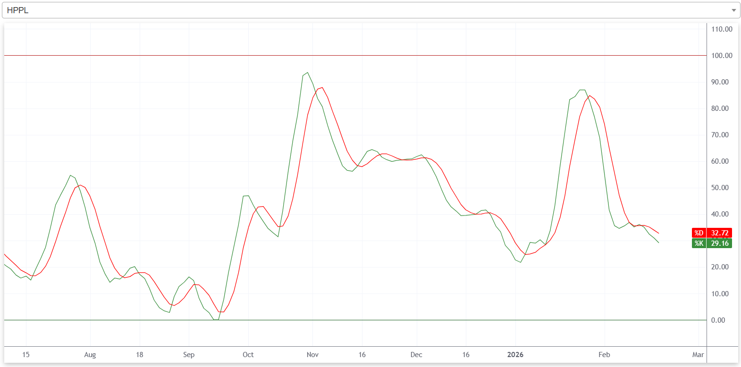Click the 2026 label on the time axis

tap(515, 355)
